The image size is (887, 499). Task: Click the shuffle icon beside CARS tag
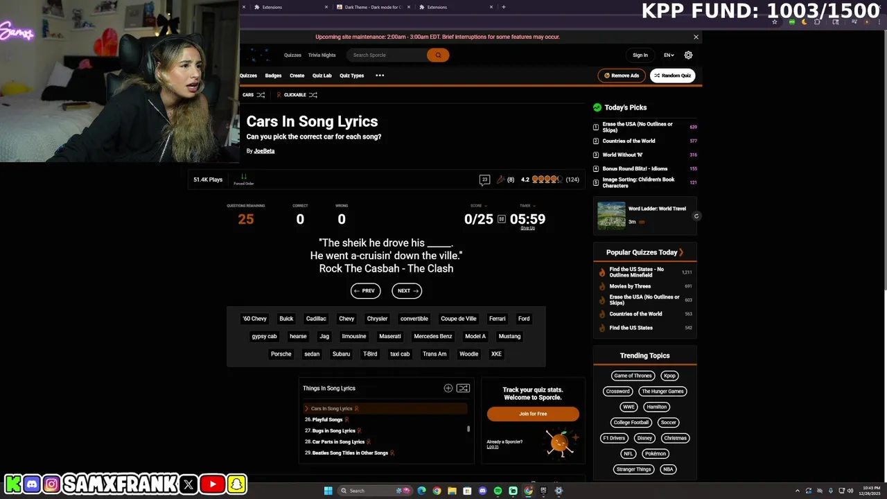(261, 95)
